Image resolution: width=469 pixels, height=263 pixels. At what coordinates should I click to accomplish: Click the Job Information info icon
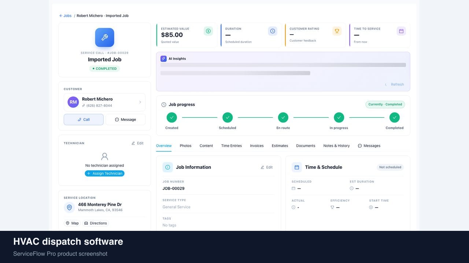click(168, 167)
